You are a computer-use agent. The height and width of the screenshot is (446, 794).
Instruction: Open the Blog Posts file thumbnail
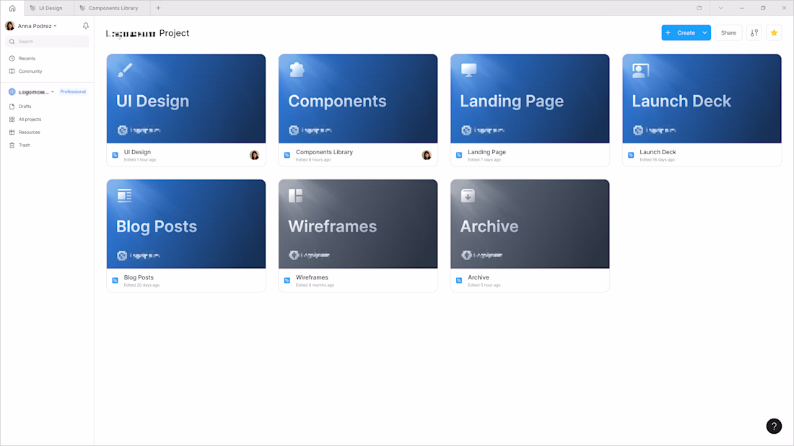point(186,224)
